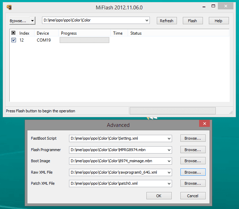
Task: Browse for the Flash Programmer file
Action: [193, 150]
